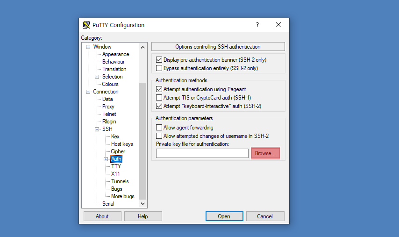Select Translation in category tree
Image resolution: width=399 pixels, height=237 pixels.
click(x=114, y=69)
